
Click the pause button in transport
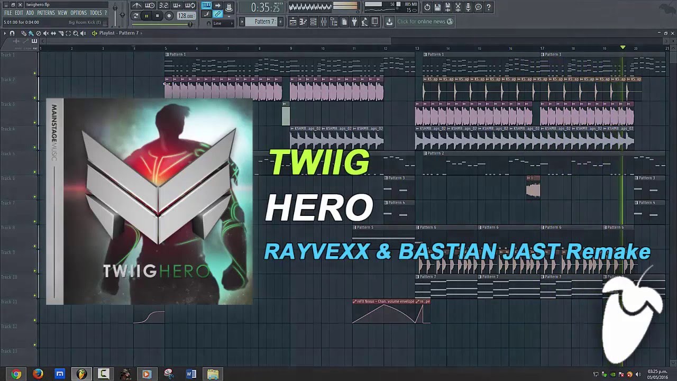pos(147,16)
